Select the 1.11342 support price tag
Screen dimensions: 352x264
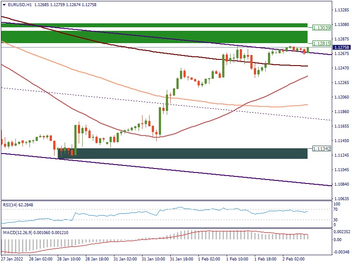(321, 149)
